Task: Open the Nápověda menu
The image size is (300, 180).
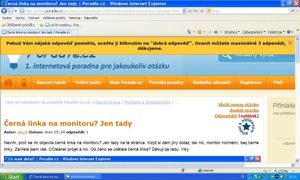Action: 91,18
